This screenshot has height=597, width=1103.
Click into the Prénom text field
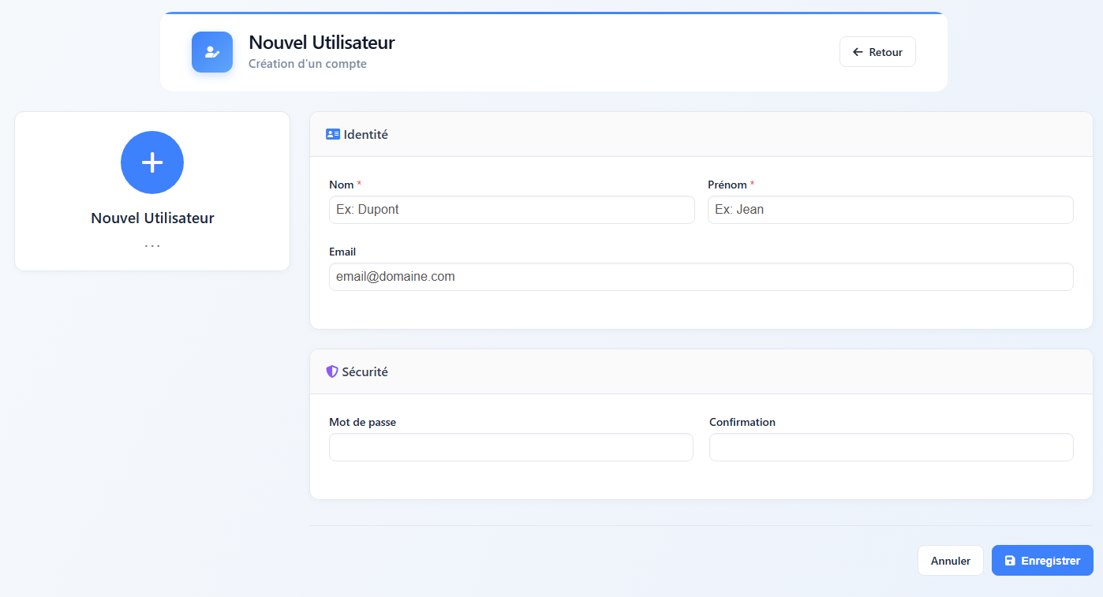coord(890,210)
